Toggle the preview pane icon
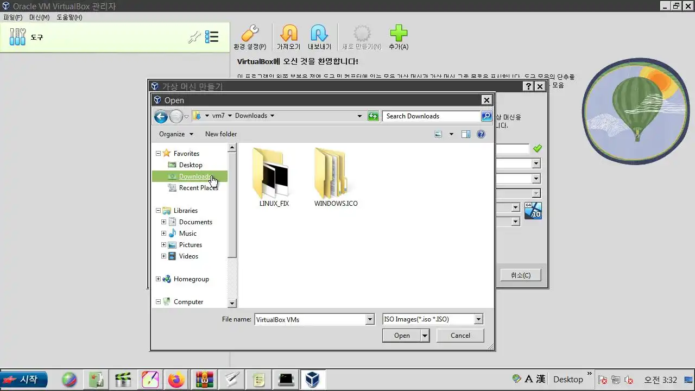Image resolution: width=695 pixels, height=391 pixels. 466,134
